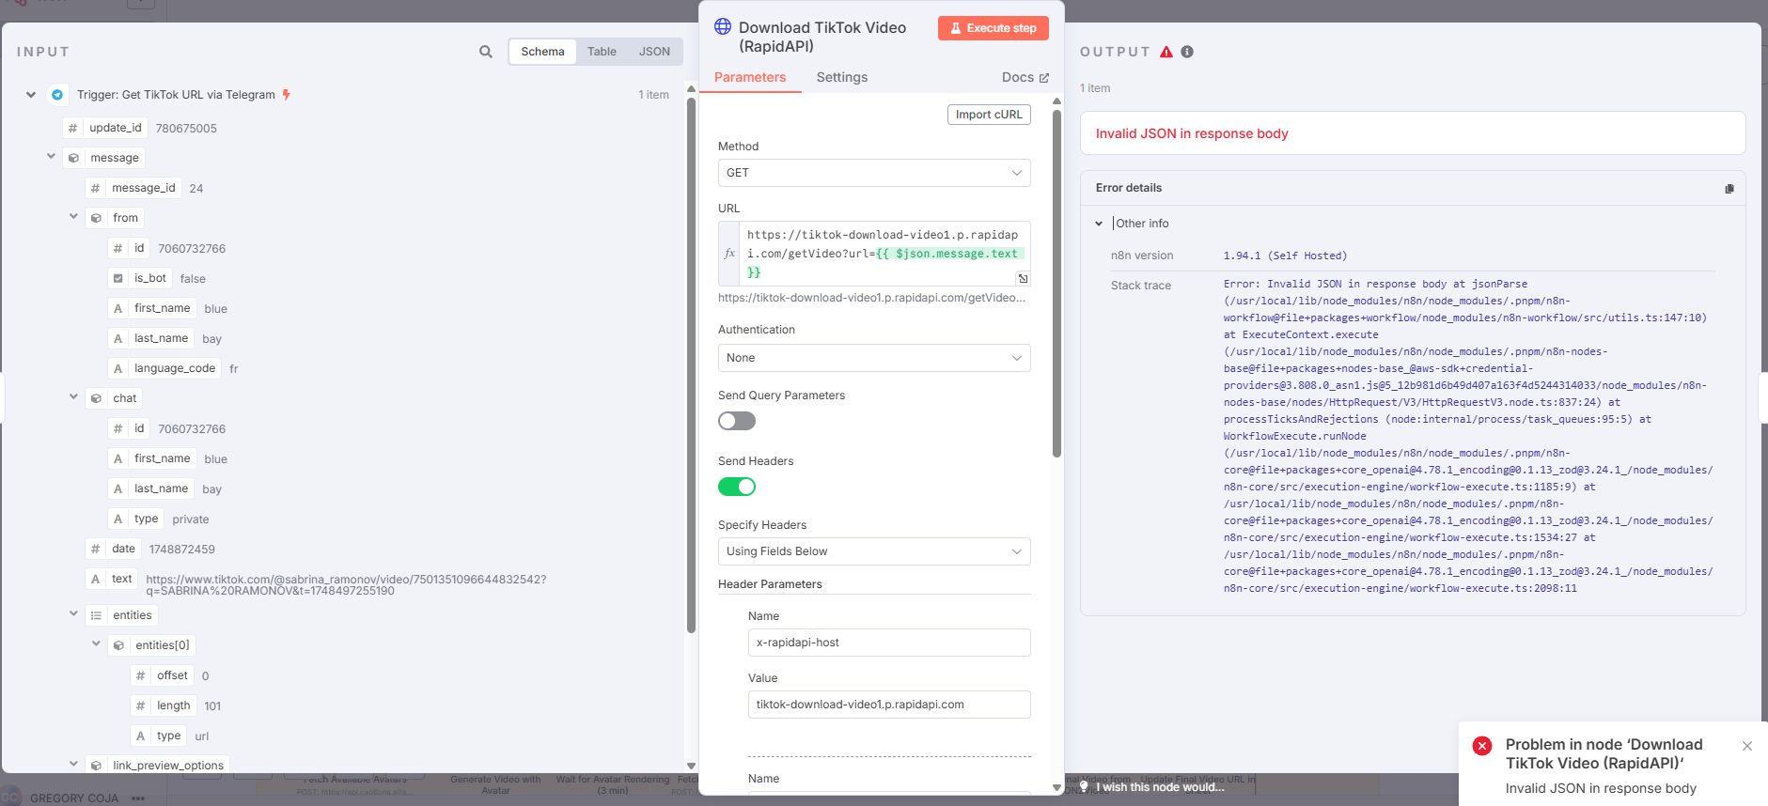
Task: Click the output error warning triangle icon
Action: pos(1166,52)
